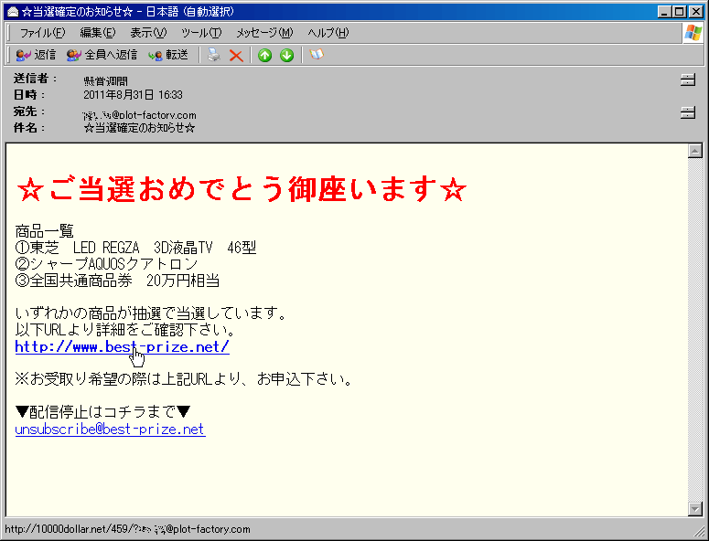Click the unsubscribe@best-prize.net email link
Image resolution: width=709 pixels, height=541 pixels.
pos(110,429)
